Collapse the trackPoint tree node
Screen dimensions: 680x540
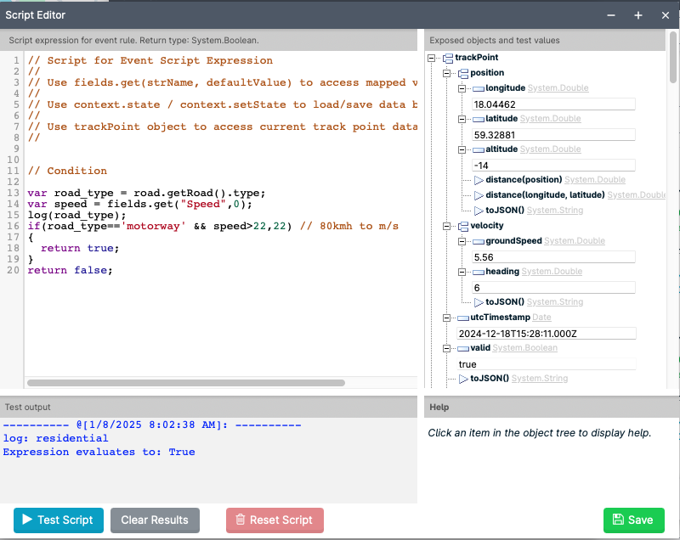click(431, 58)
